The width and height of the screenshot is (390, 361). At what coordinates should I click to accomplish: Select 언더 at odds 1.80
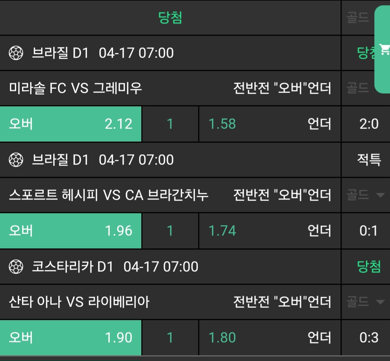(270, 338)
